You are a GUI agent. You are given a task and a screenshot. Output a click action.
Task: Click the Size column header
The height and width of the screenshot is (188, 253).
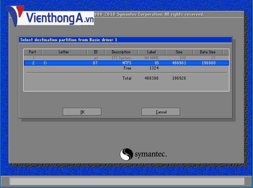point(179,52)
